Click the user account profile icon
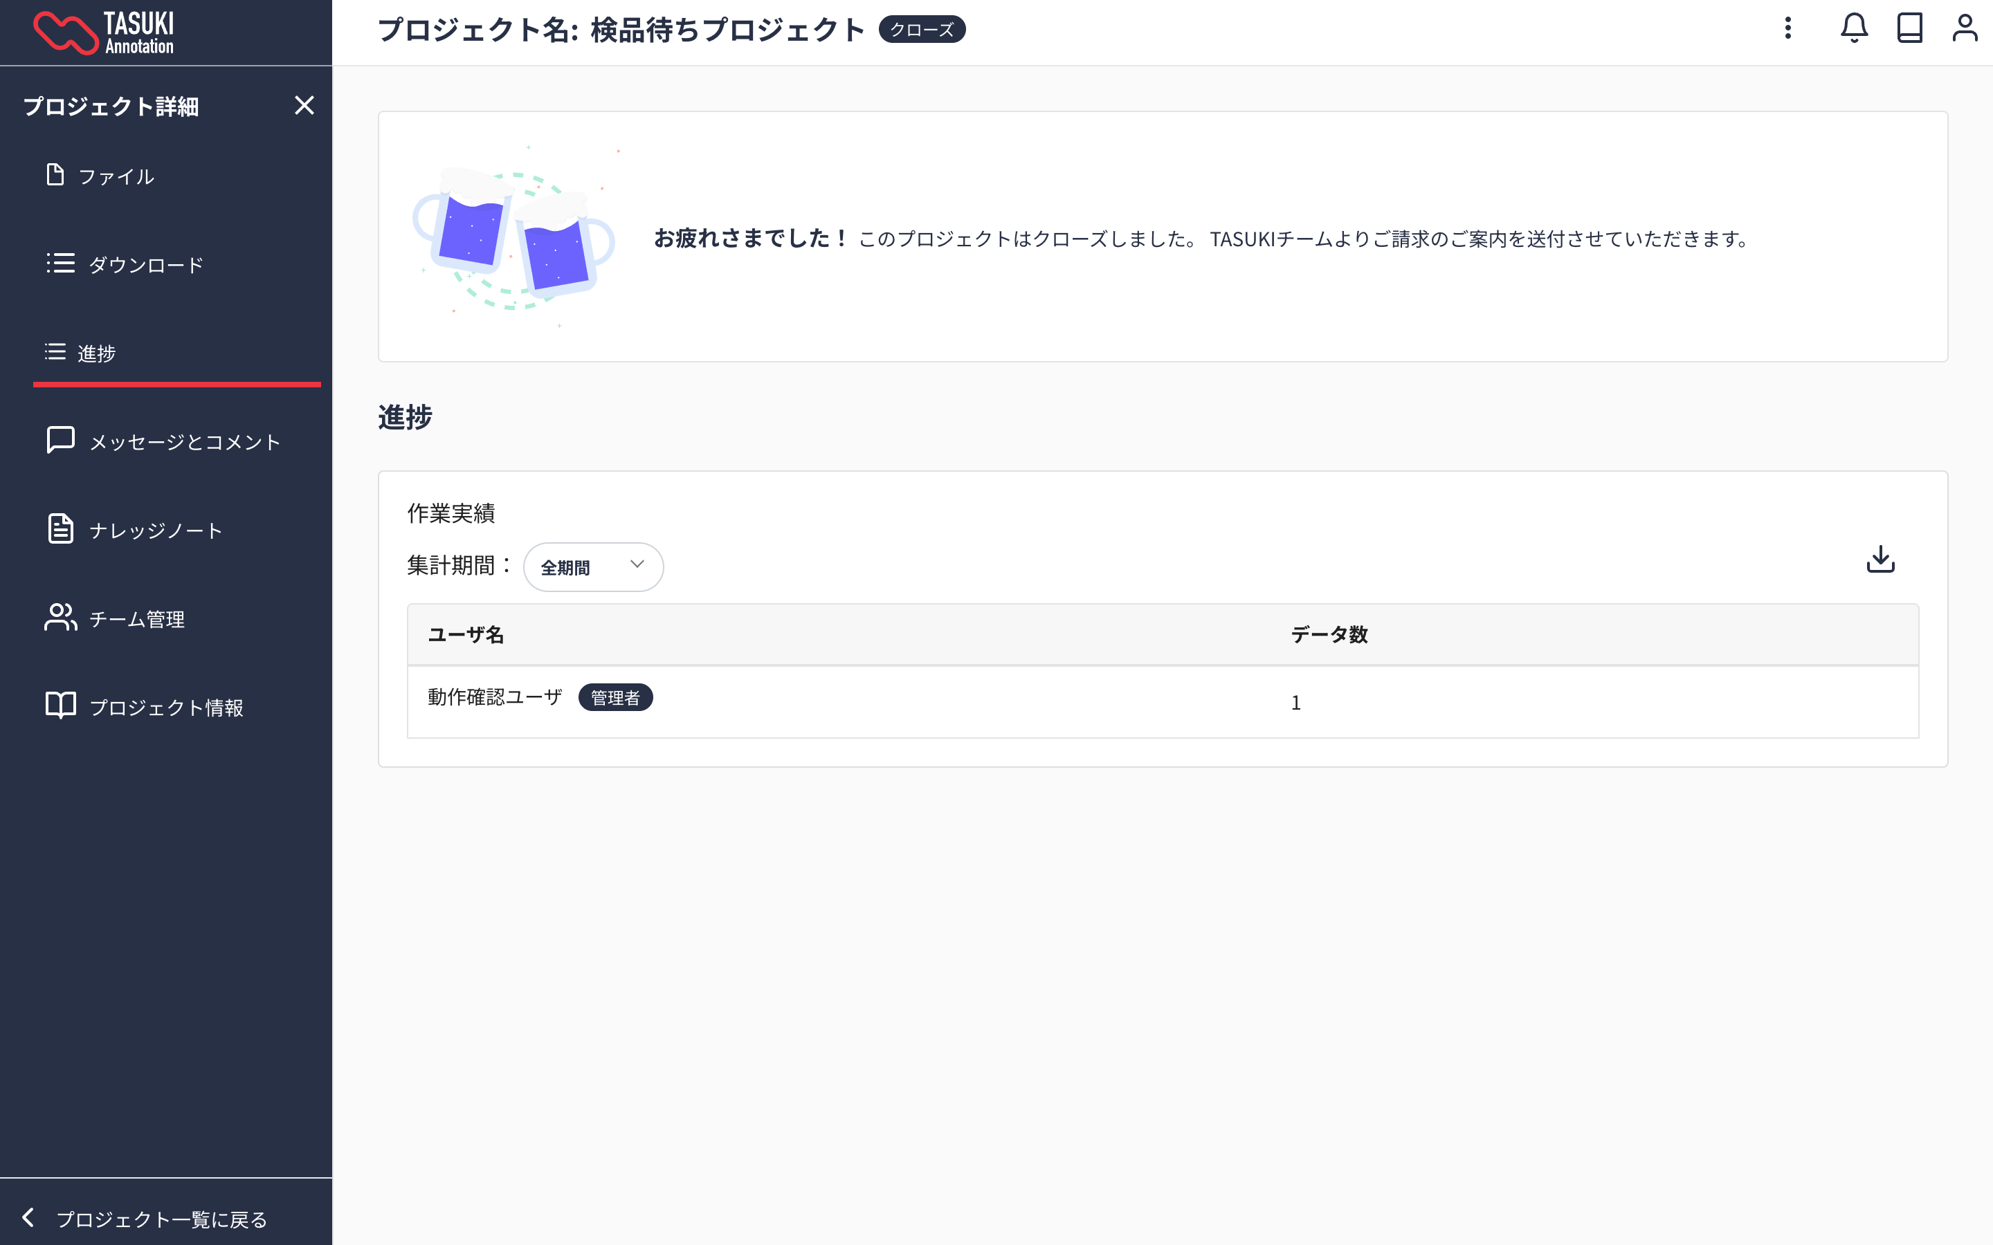The width and height of the screenshot is (1993, 1245). pyautogui.click(x=1964, y=29)
